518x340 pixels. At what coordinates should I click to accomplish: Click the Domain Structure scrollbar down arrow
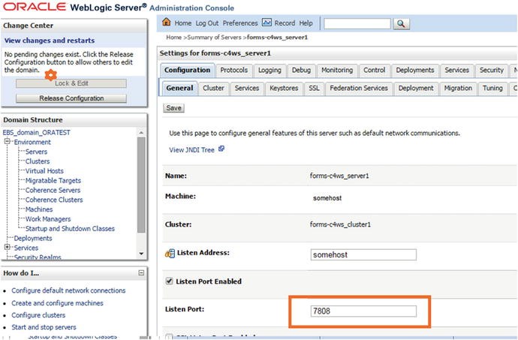coord(141,254)
